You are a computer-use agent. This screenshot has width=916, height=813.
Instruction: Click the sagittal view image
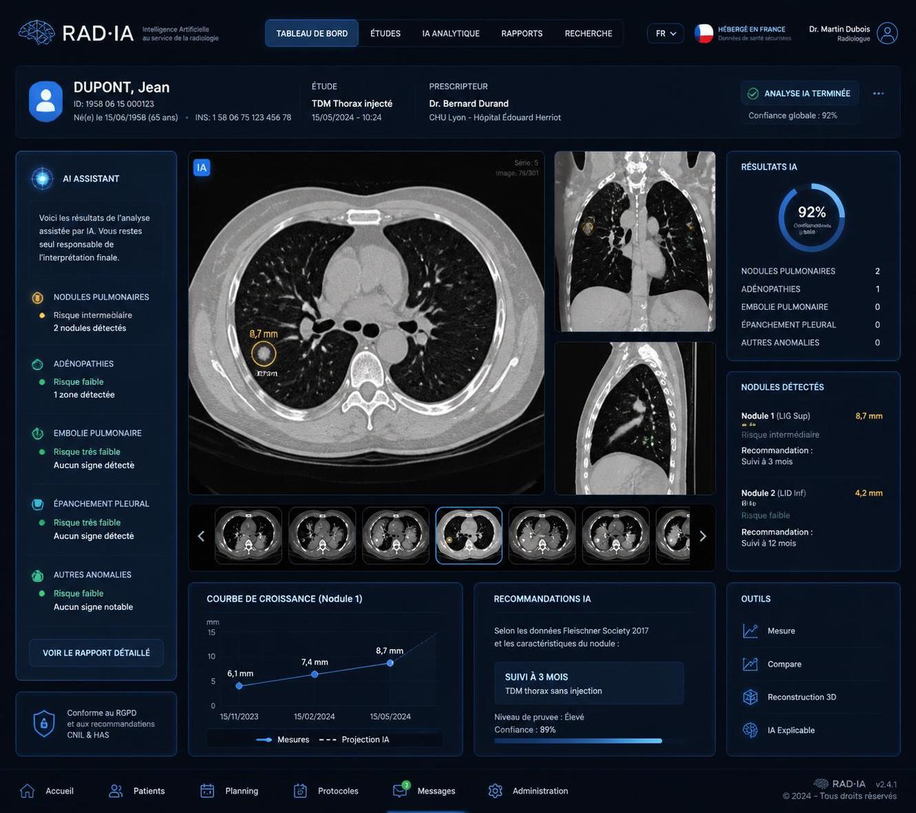(635, 419)
